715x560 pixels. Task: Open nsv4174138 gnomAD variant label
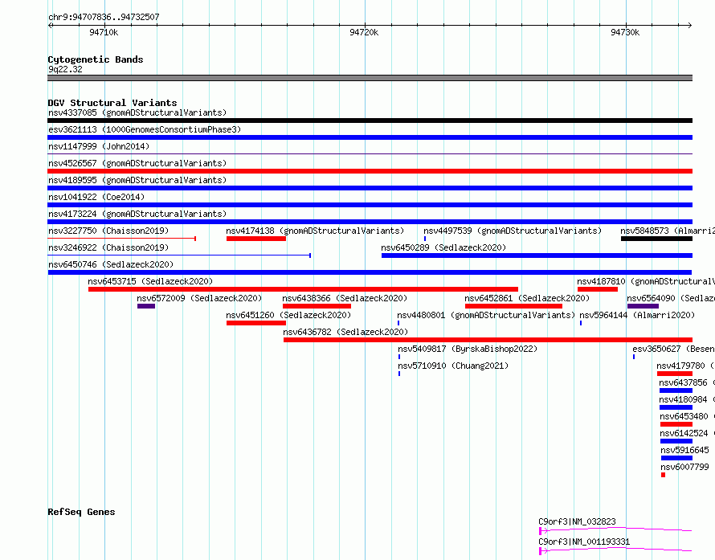click(315, 231)
